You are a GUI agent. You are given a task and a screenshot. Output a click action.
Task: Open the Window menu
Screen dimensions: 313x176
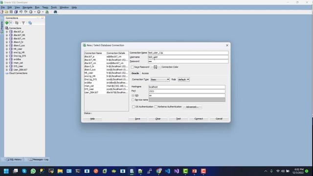(64, 7)
